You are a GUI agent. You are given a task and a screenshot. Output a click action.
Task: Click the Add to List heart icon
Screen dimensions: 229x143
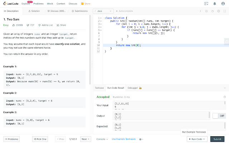(39, 25)
